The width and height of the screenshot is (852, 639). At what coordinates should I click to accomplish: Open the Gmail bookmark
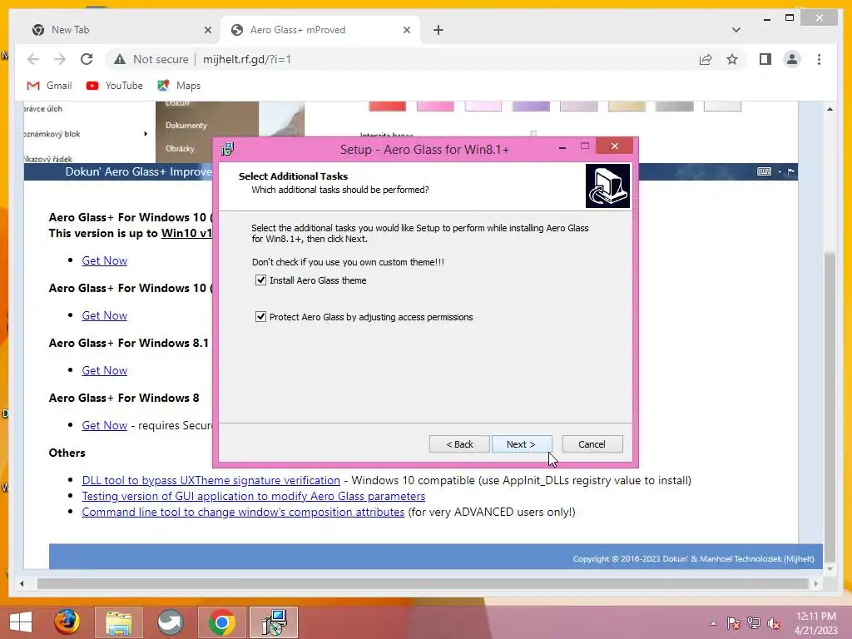(49, 86)
